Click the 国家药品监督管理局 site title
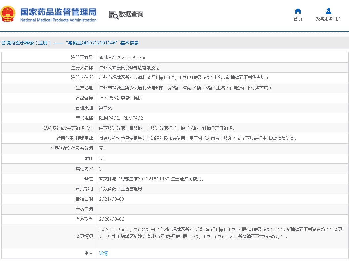 pyautogui.click(x=58, y=12)
